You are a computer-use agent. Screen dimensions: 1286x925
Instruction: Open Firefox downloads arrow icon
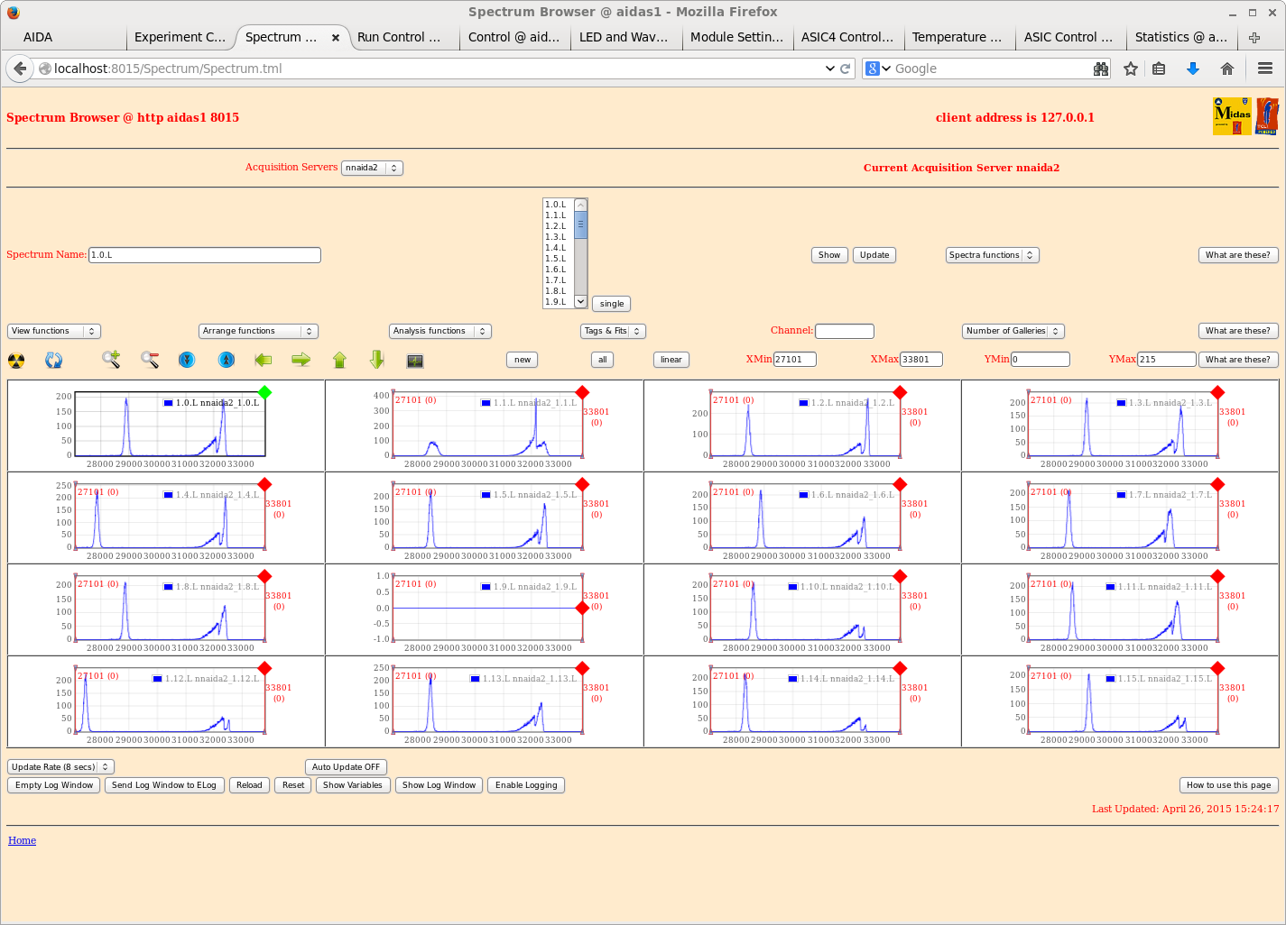(1192, 69)
